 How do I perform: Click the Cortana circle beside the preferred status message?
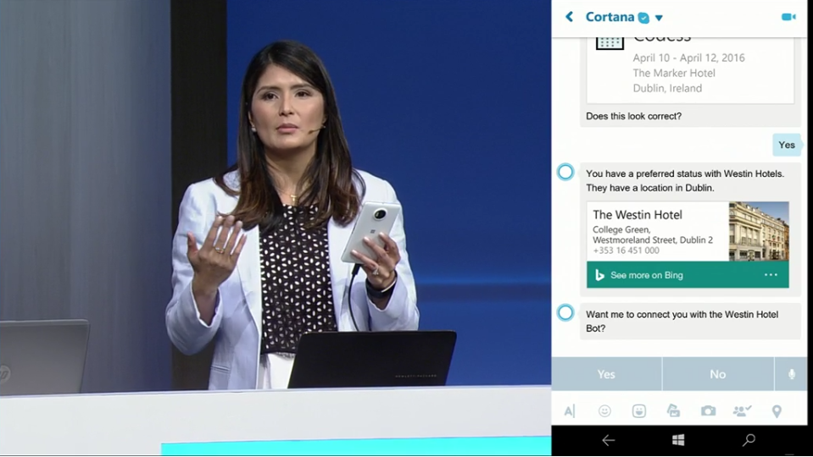coord(565,173)
